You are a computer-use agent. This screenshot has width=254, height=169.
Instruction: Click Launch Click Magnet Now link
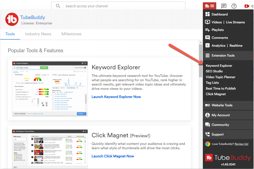pos(113,156)
